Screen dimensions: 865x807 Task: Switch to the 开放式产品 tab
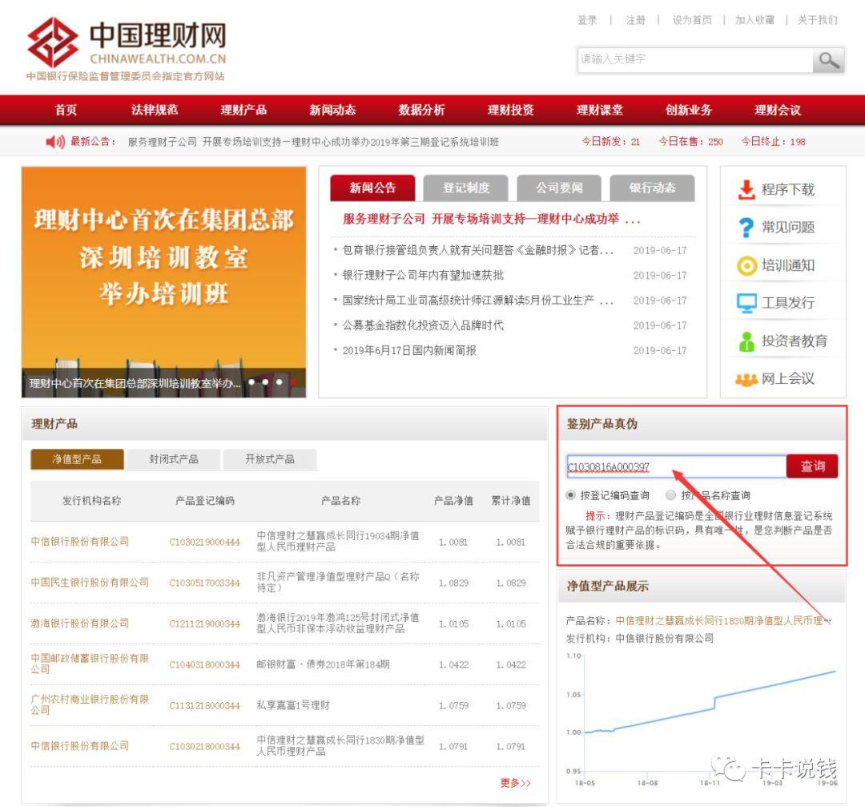coord(270,459)
